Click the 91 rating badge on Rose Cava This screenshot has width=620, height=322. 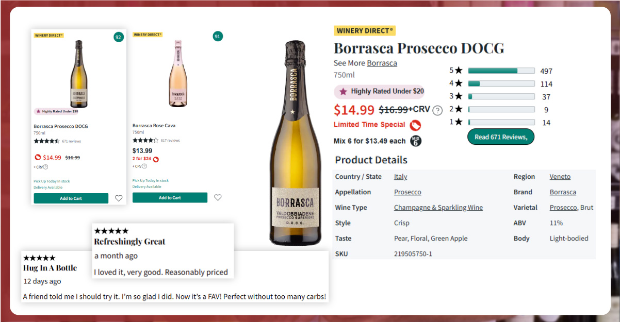tap(218, 36)
